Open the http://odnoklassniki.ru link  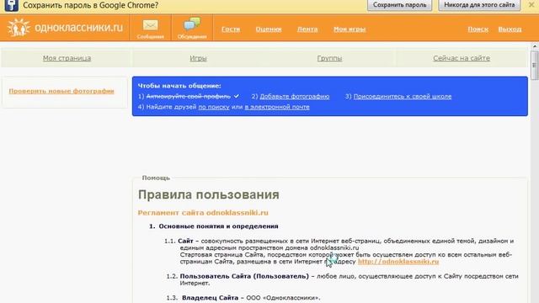[x=398, y=262]
